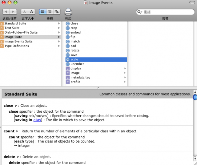Screen dimensions: 197x165
Task: Switch to the list view mode
Action: pyautogui.click(x=42, y=12)
